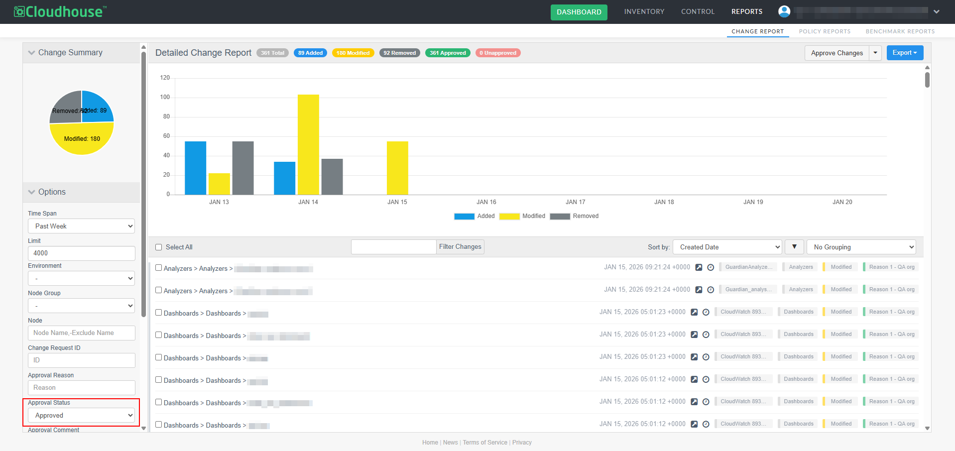This screenshot has height=451, width=955.
Task: Click the Approve Changes caret arrow
Action: pos(875,53)
